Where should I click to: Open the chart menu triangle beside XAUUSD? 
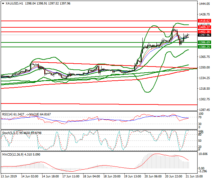[3, 4]
